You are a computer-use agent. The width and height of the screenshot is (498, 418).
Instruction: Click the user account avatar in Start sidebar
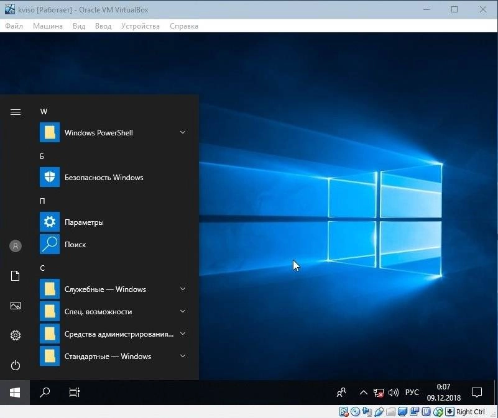16,246
